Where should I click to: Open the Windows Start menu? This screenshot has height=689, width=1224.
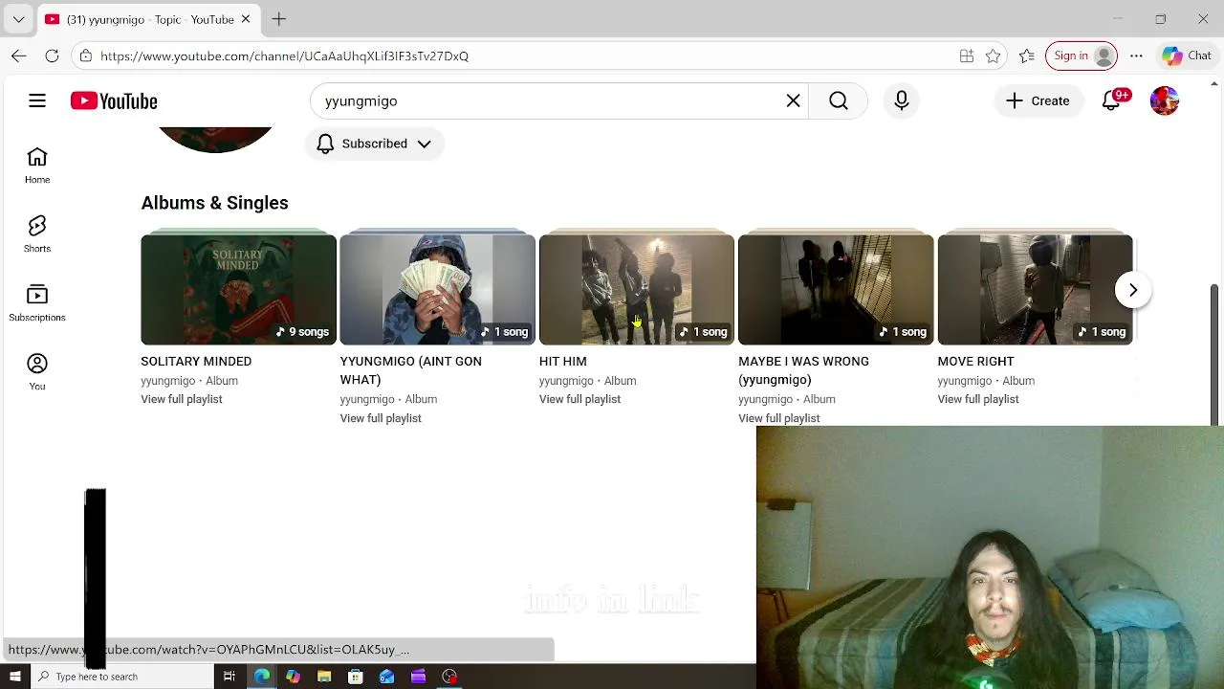[14, 677]
